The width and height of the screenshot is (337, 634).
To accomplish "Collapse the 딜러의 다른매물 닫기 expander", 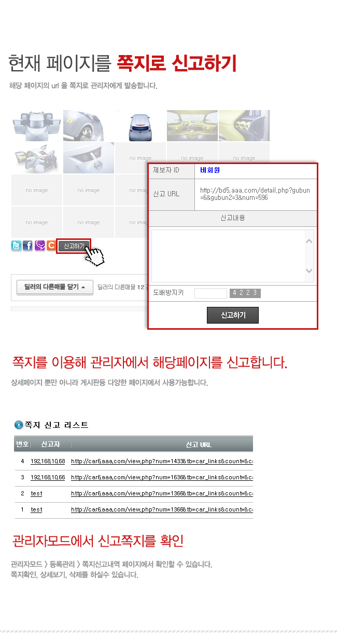I will click(55, 287).
